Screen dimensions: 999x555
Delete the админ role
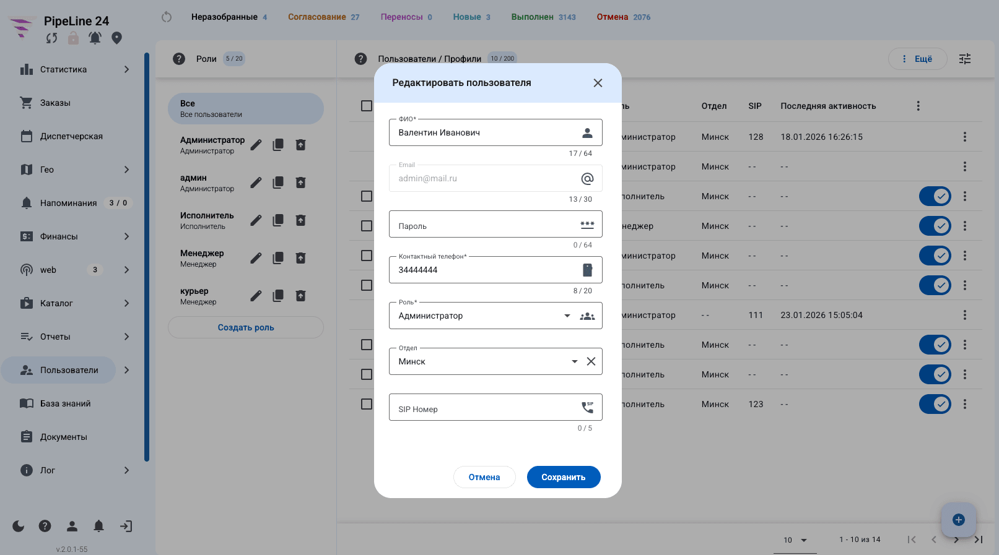click(x=300, y=183)
